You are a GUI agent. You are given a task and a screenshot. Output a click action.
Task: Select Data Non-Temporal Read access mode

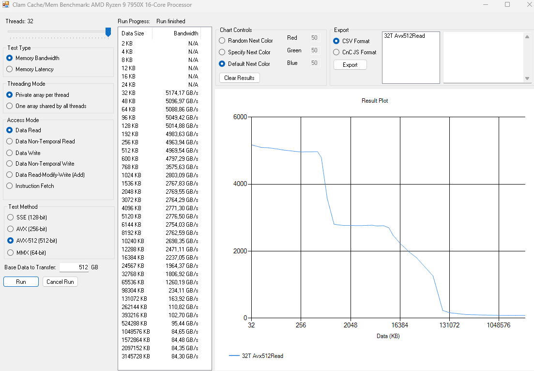point(41,141)
